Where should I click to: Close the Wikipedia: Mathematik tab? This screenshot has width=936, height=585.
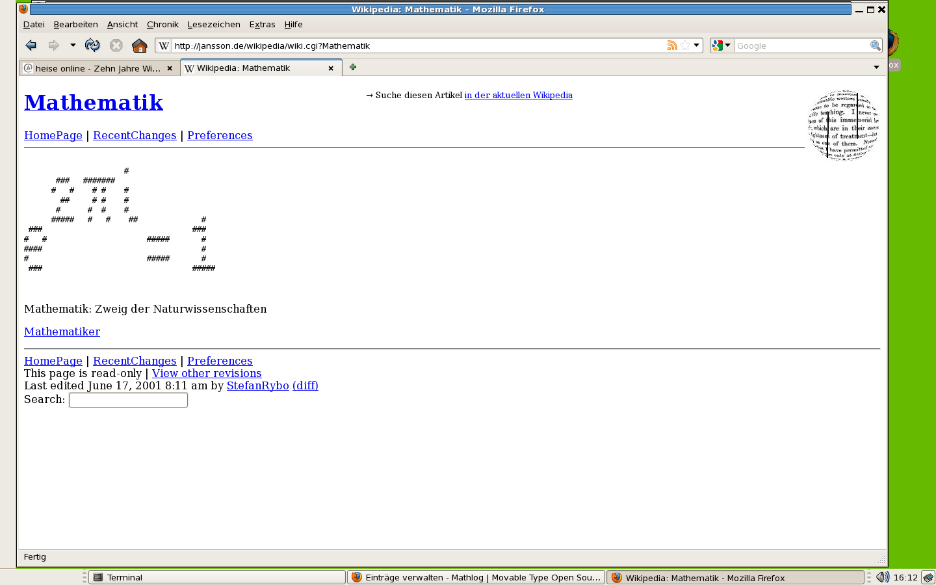[331, 68]
